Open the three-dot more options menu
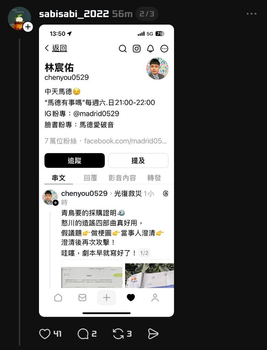 [x=251, y=14]
